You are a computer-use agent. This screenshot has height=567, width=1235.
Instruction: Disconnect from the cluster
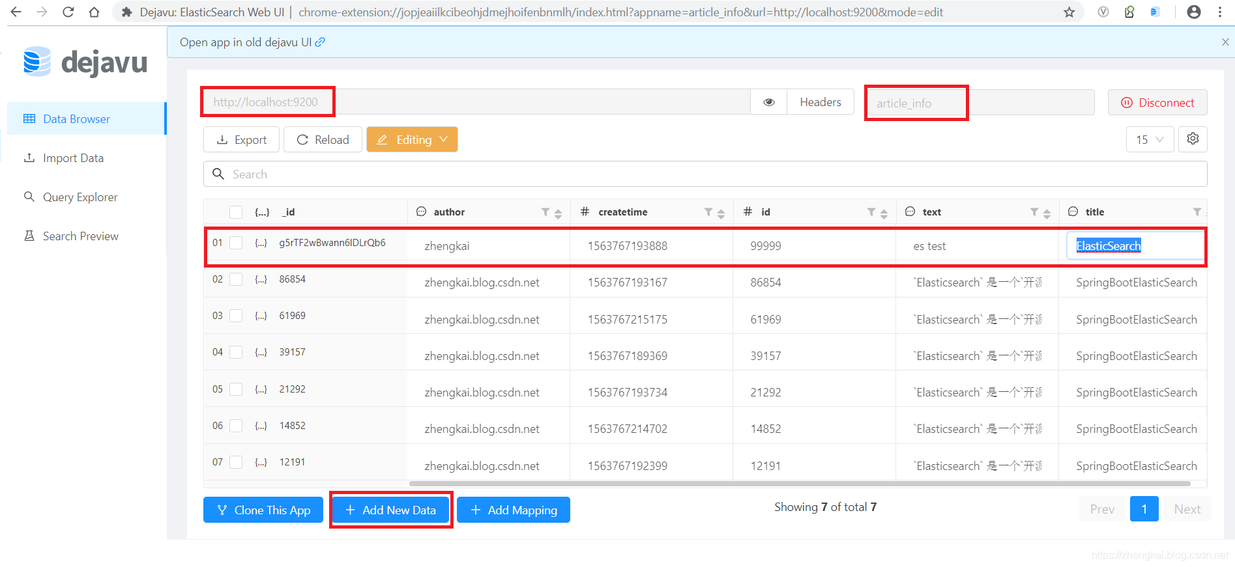(1157, 103)
